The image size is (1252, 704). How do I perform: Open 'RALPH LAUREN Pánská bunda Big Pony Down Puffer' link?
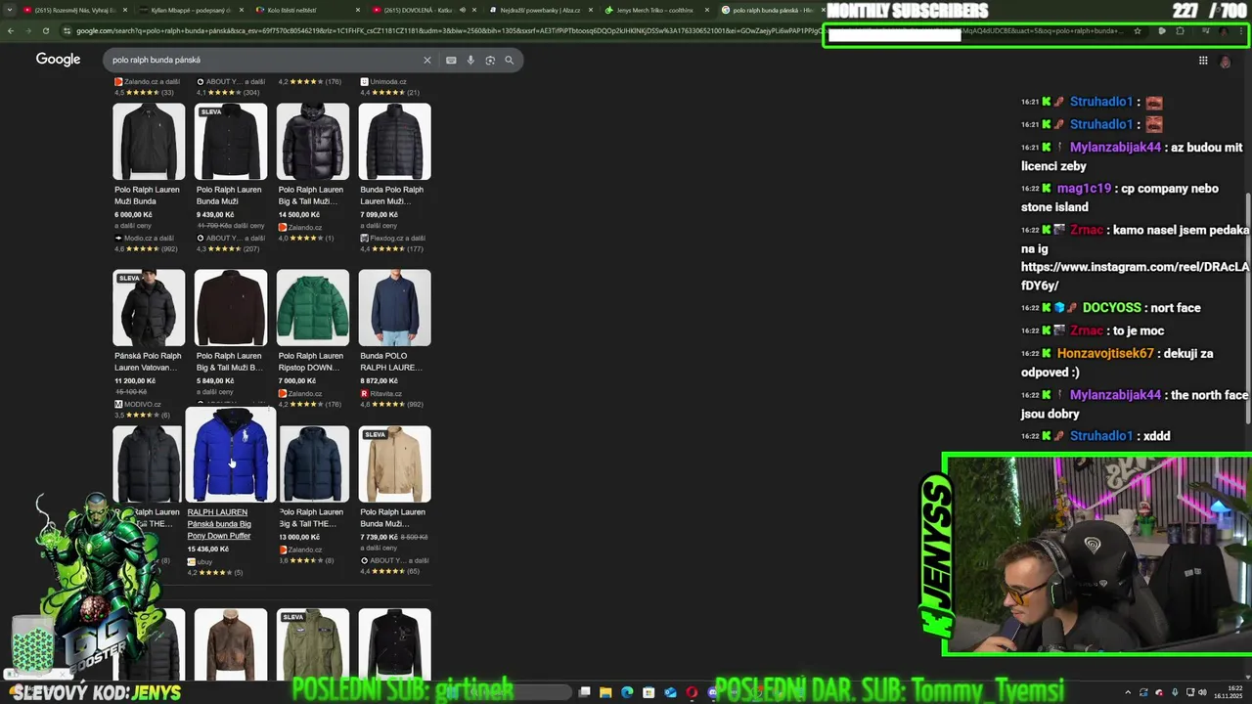point(219,524)
